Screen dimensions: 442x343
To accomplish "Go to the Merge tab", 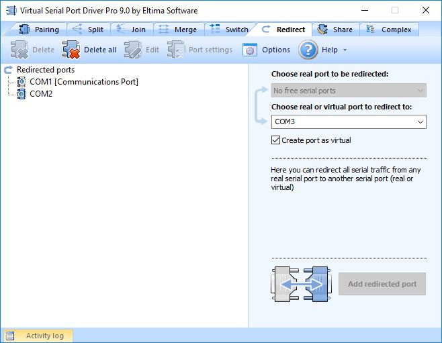I will 178,30.
